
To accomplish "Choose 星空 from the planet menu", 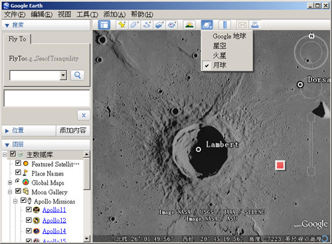I will point(227,46).
